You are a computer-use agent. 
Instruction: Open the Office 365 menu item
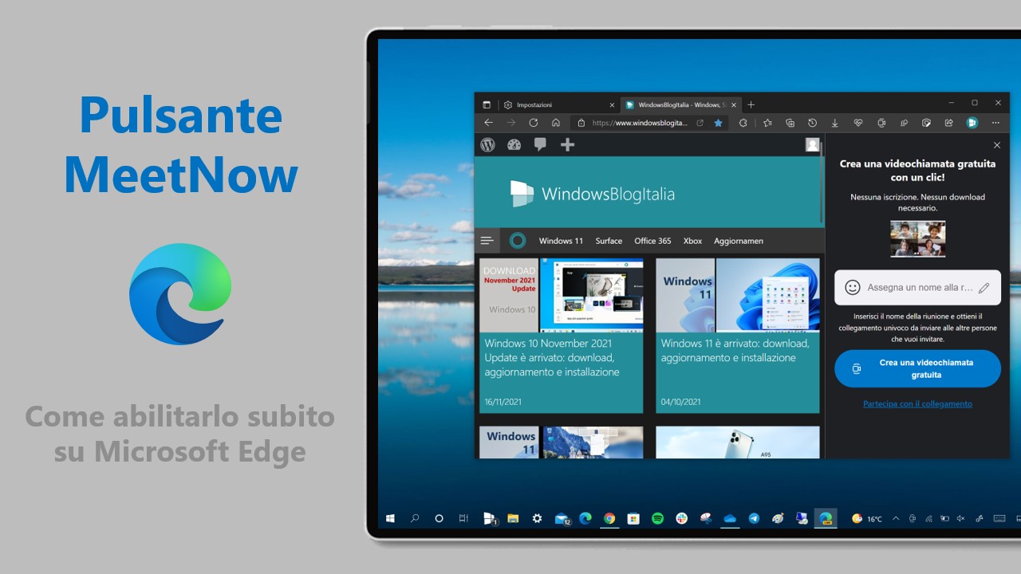[652, 241]
